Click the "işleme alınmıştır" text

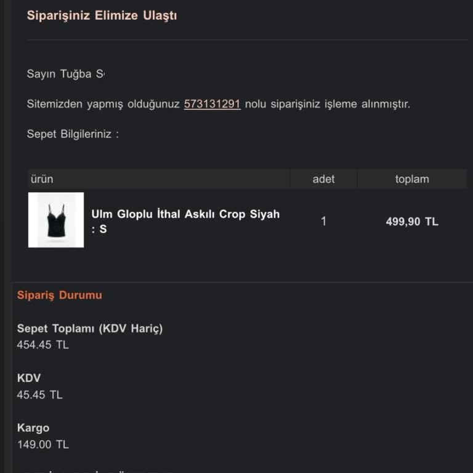[x=367, y=104]
